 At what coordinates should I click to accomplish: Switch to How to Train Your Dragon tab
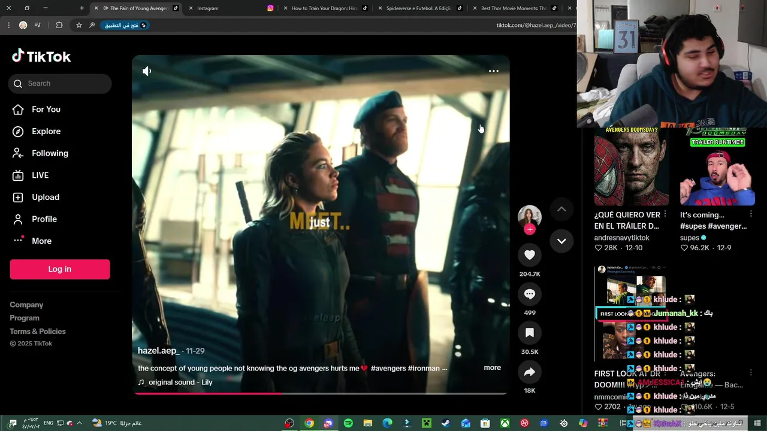pyautogui.click(x=324, y=8)
